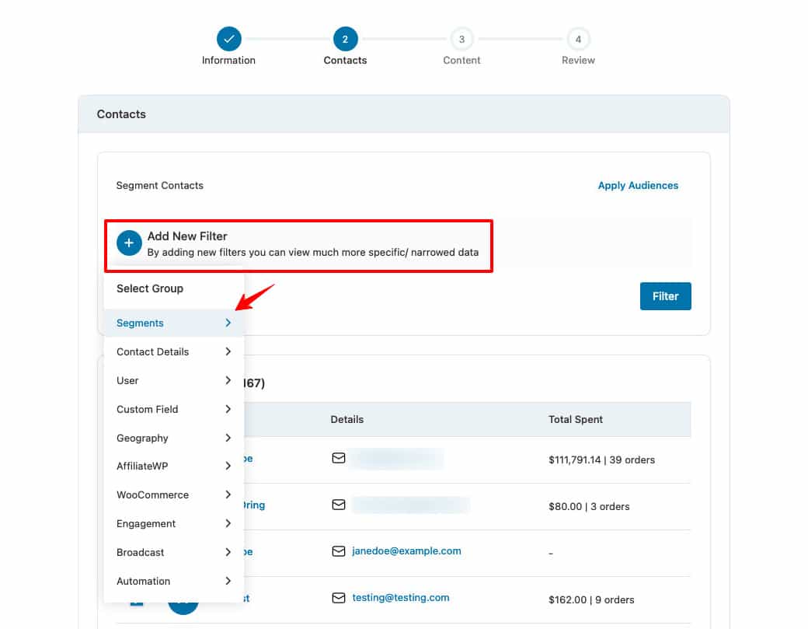The image size is (808, 629).
Task: Open the AffiliateWP filter group
Action: click(142, 466)
